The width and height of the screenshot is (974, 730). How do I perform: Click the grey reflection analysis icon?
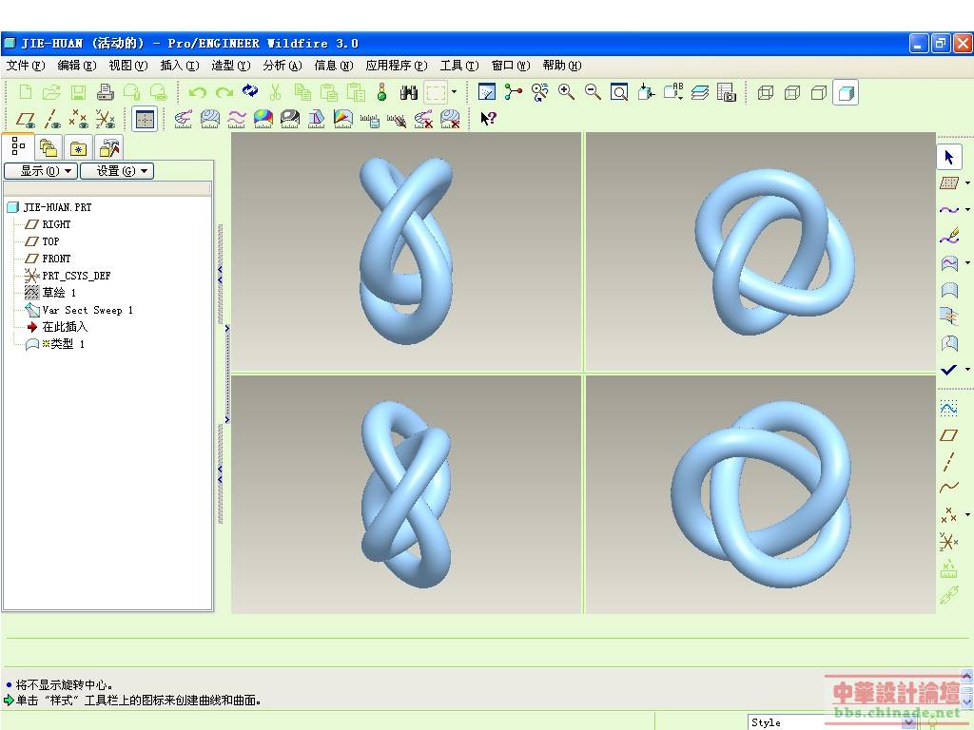[x=289, y=119]
